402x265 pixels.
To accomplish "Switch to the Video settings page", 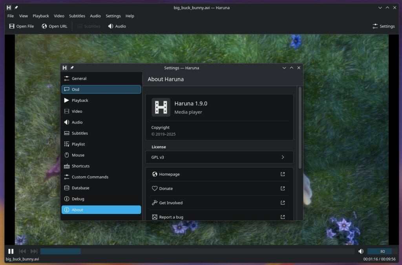I will 101,111.
